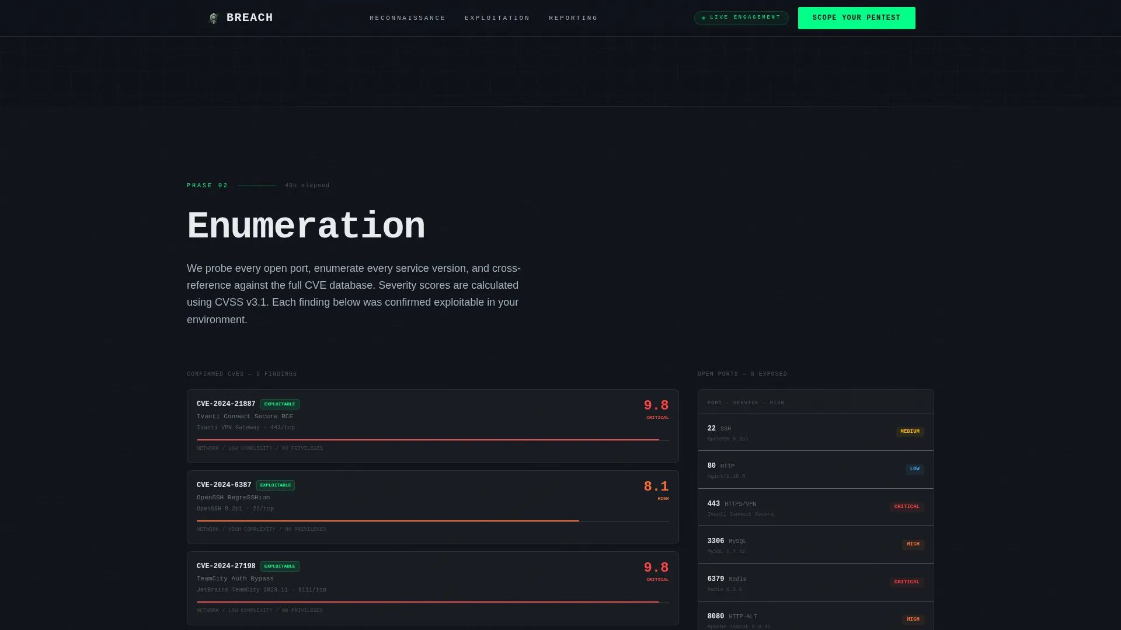Click the LOW risk badge
This screenshot has height=630, width=1121.
914,469
